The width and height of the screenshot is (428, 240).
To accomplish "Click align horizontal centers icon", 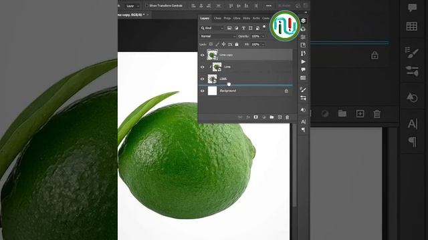I will tap(201, 5).
